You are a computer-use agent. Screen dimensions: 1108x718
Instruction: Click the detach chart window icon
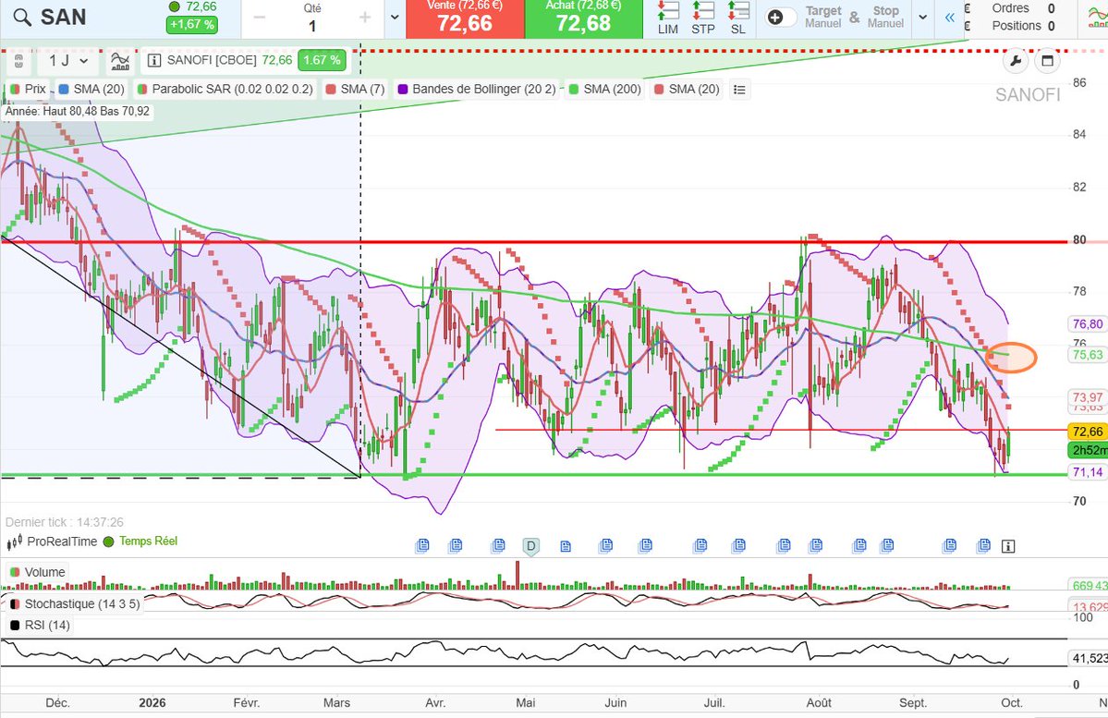click(1047, 61)
